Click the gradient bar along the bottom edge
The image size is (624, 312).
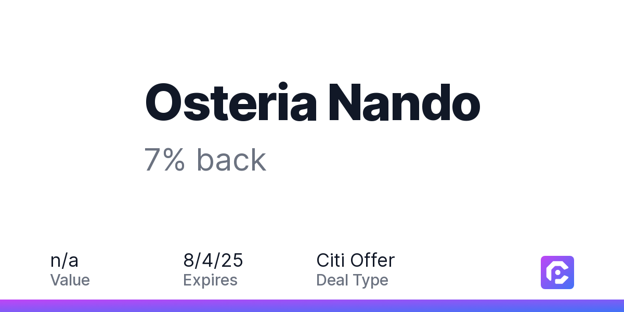312,306
